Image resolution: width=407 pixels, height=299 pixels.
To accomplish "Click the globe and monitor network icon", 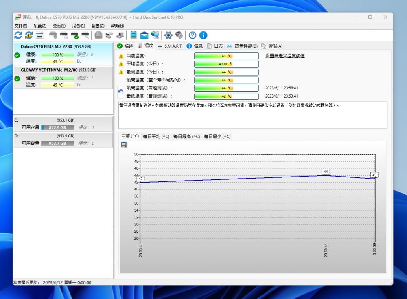I will coord(155,35).
